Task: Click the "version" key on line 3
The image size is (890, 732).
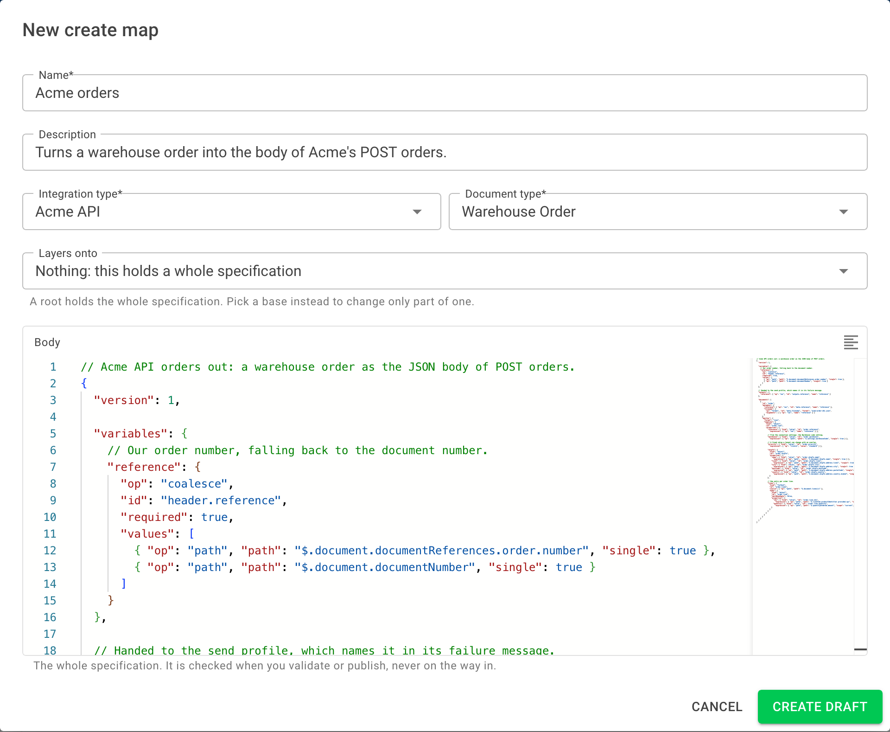Action: pos(124,400)
